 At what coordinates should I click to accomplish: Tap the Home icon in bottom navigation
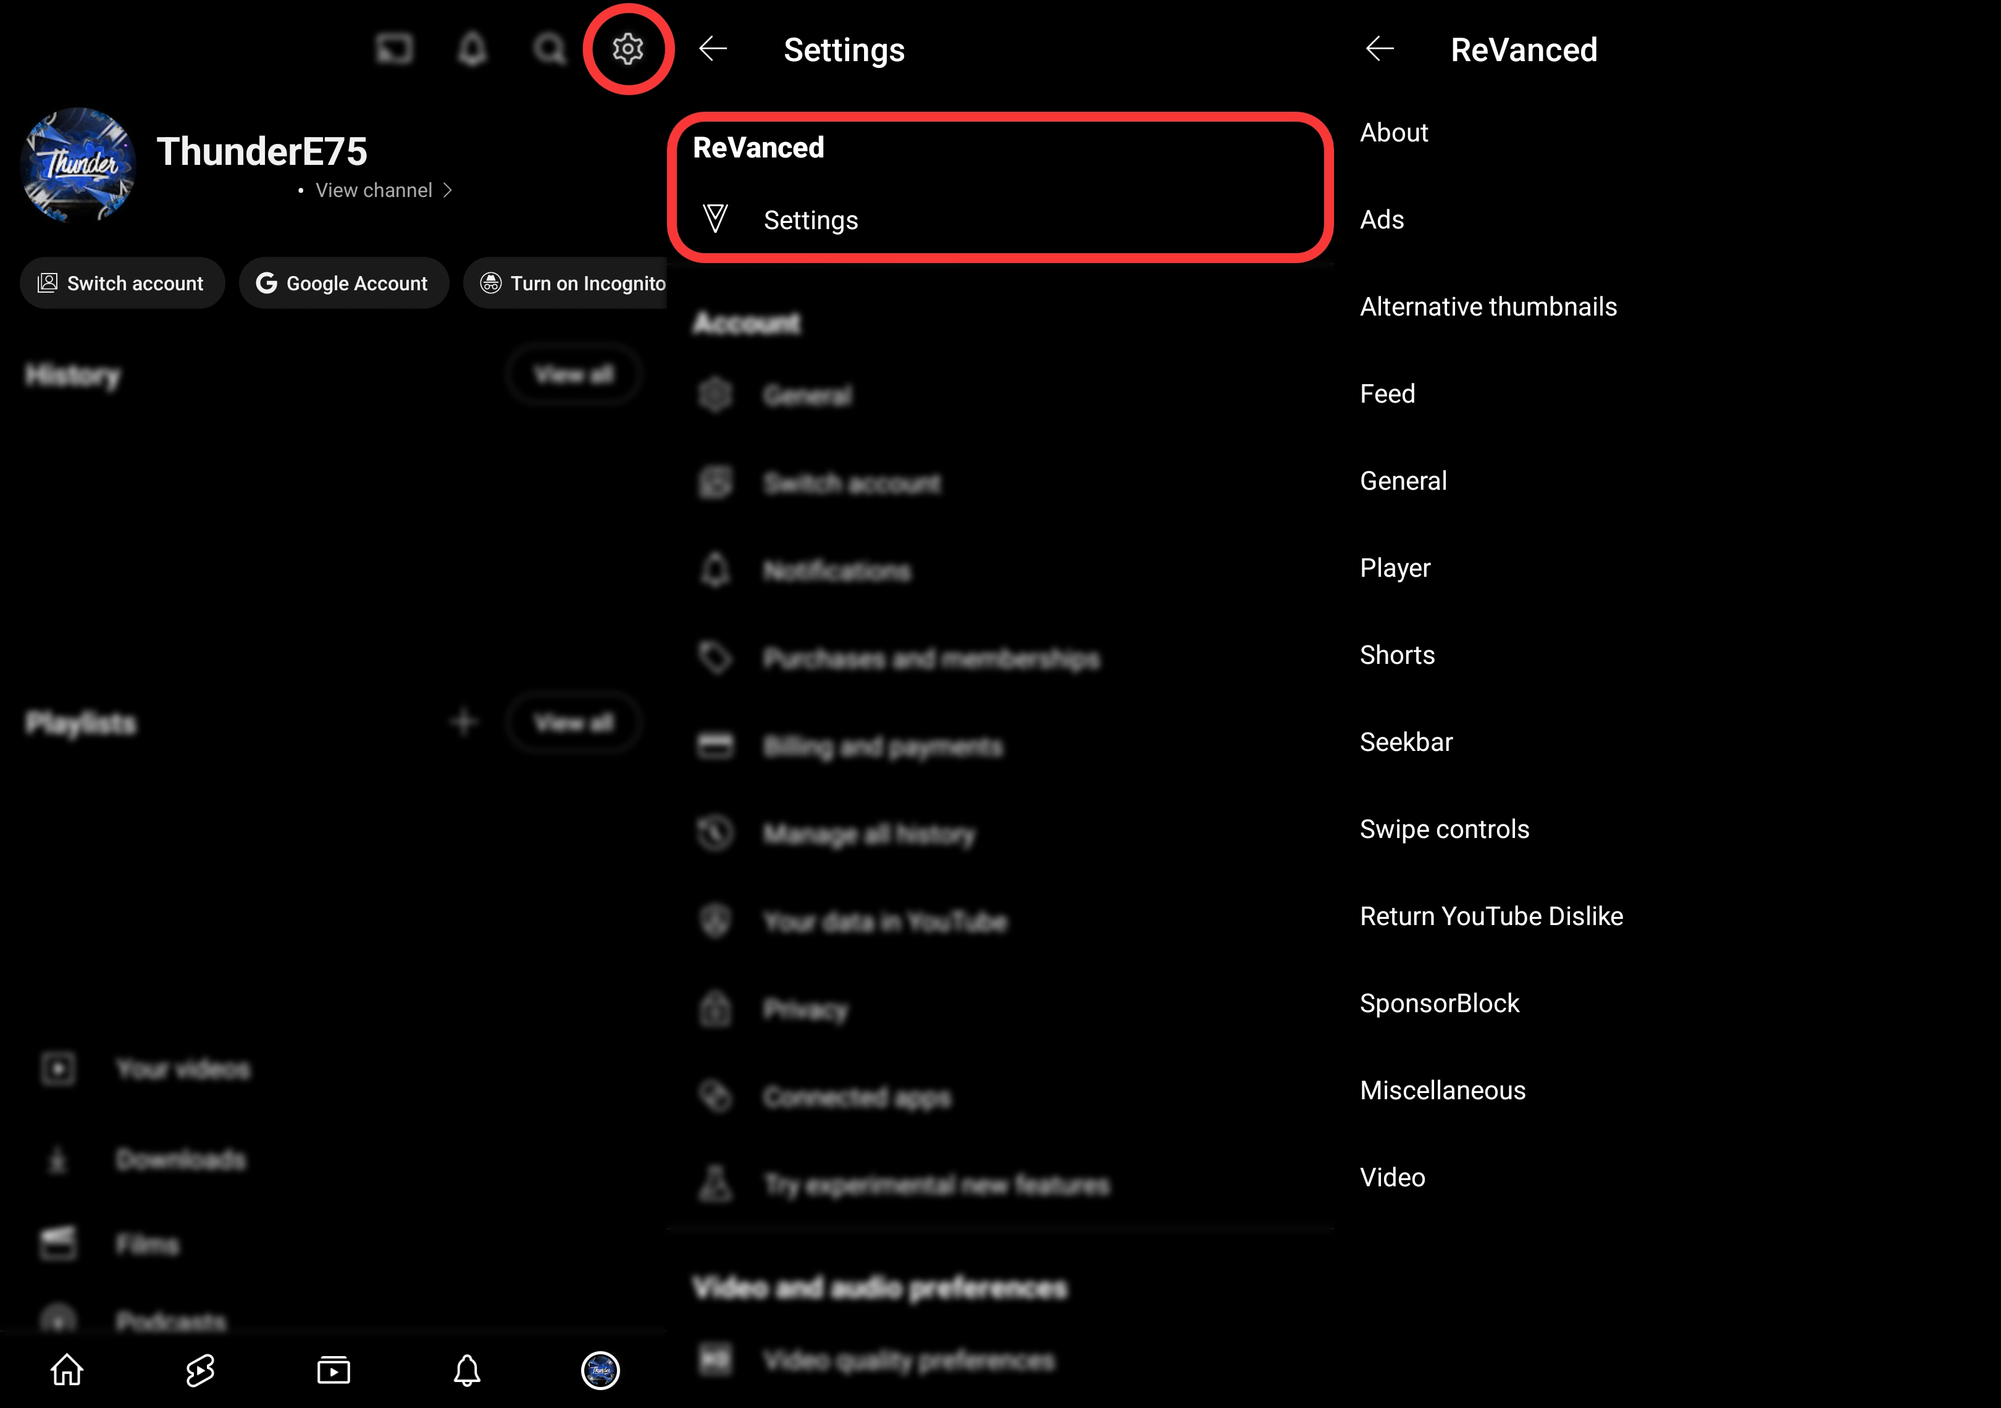coord(66,1370)
